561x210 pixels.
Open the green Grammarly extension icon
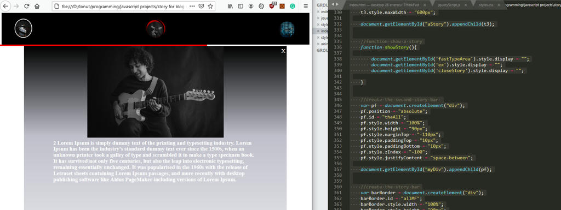point(293,6)
